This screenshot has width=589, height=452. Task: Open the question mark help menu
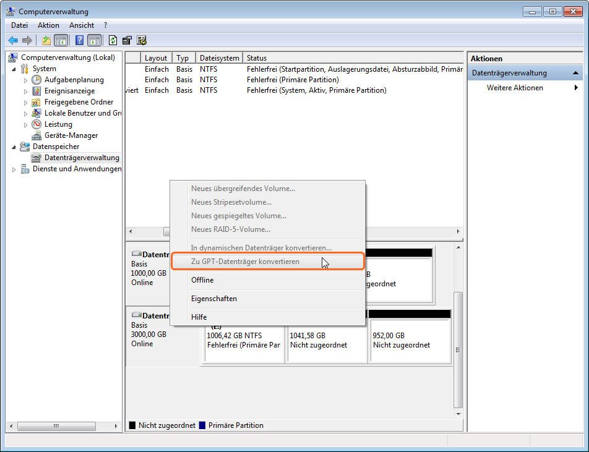coord(106,25)
